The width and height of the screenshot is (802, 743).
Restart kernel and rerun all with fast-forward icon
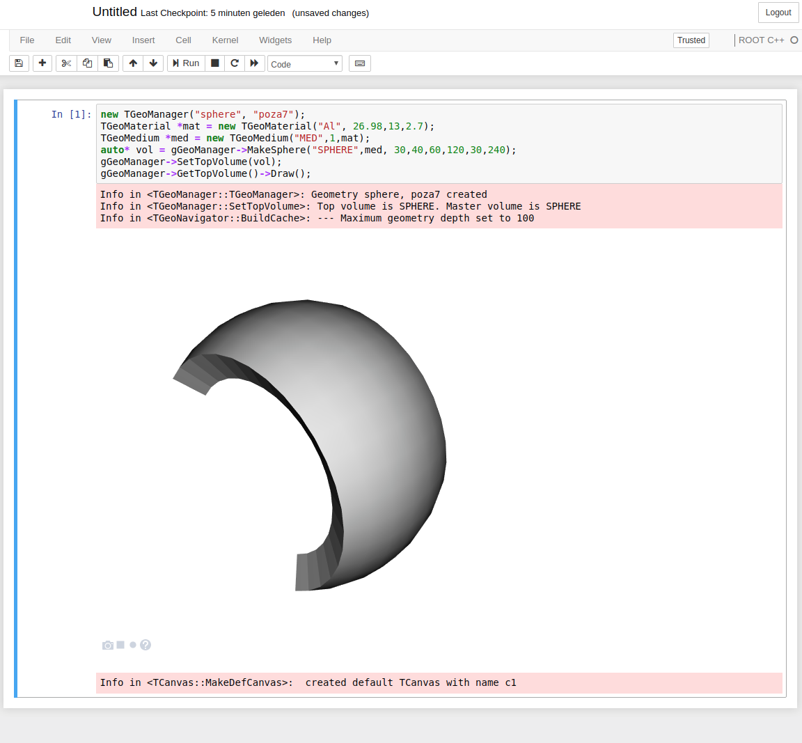254,63
